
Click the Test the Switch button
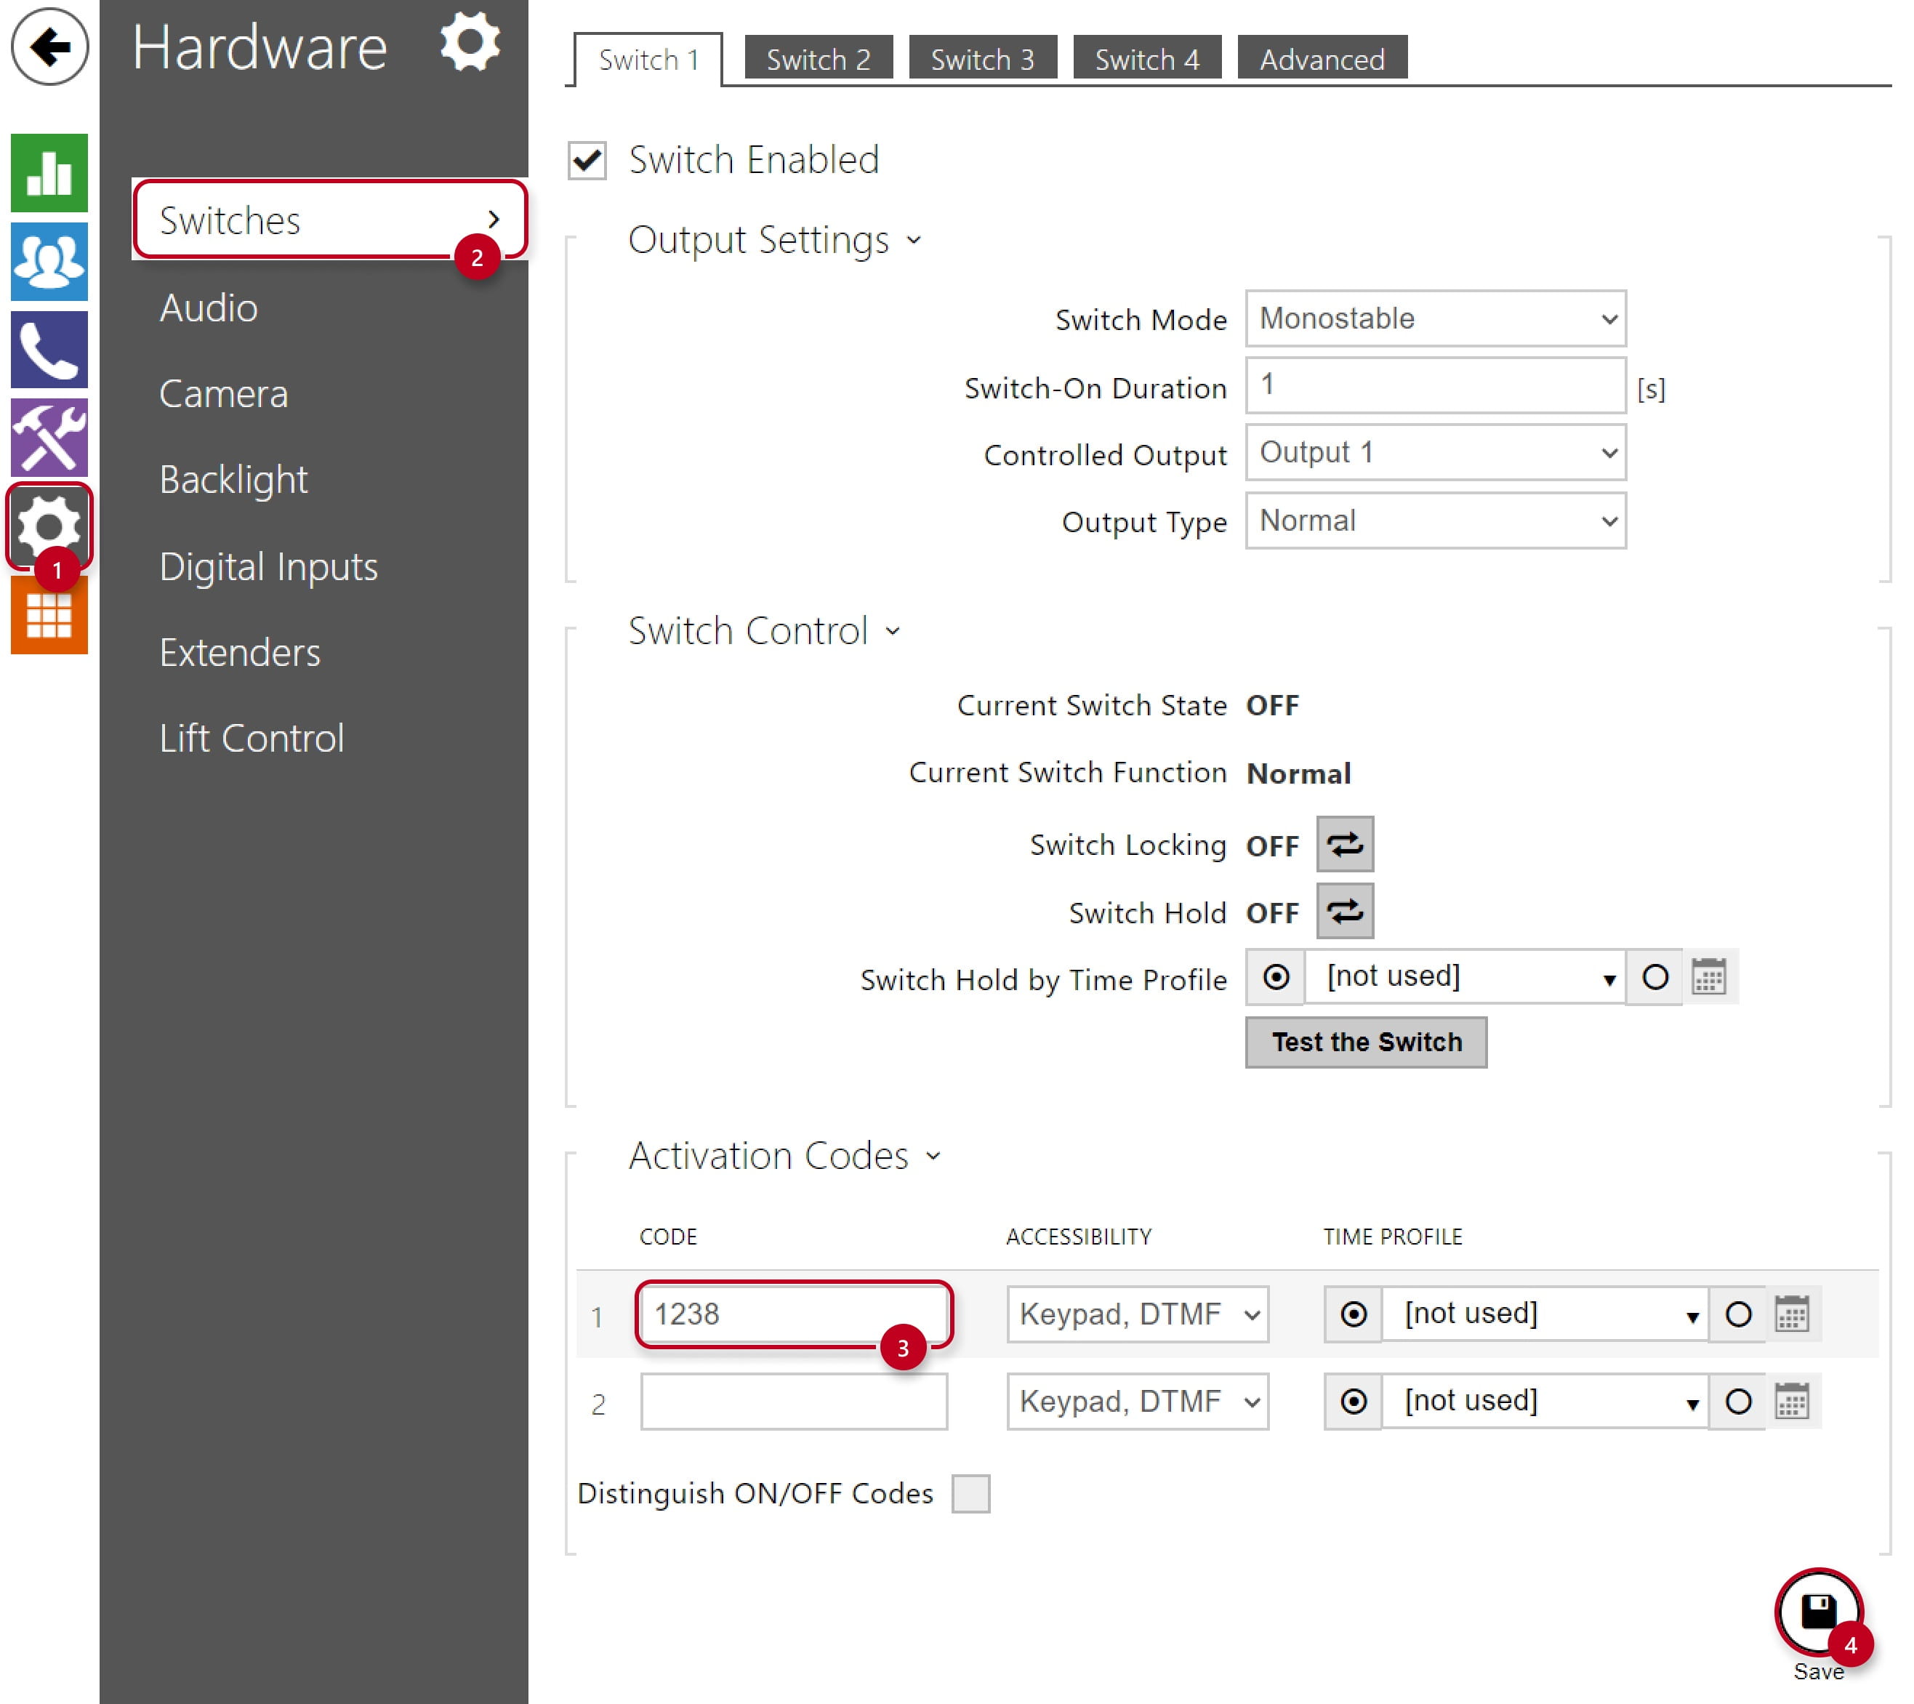(1366, 1042)
